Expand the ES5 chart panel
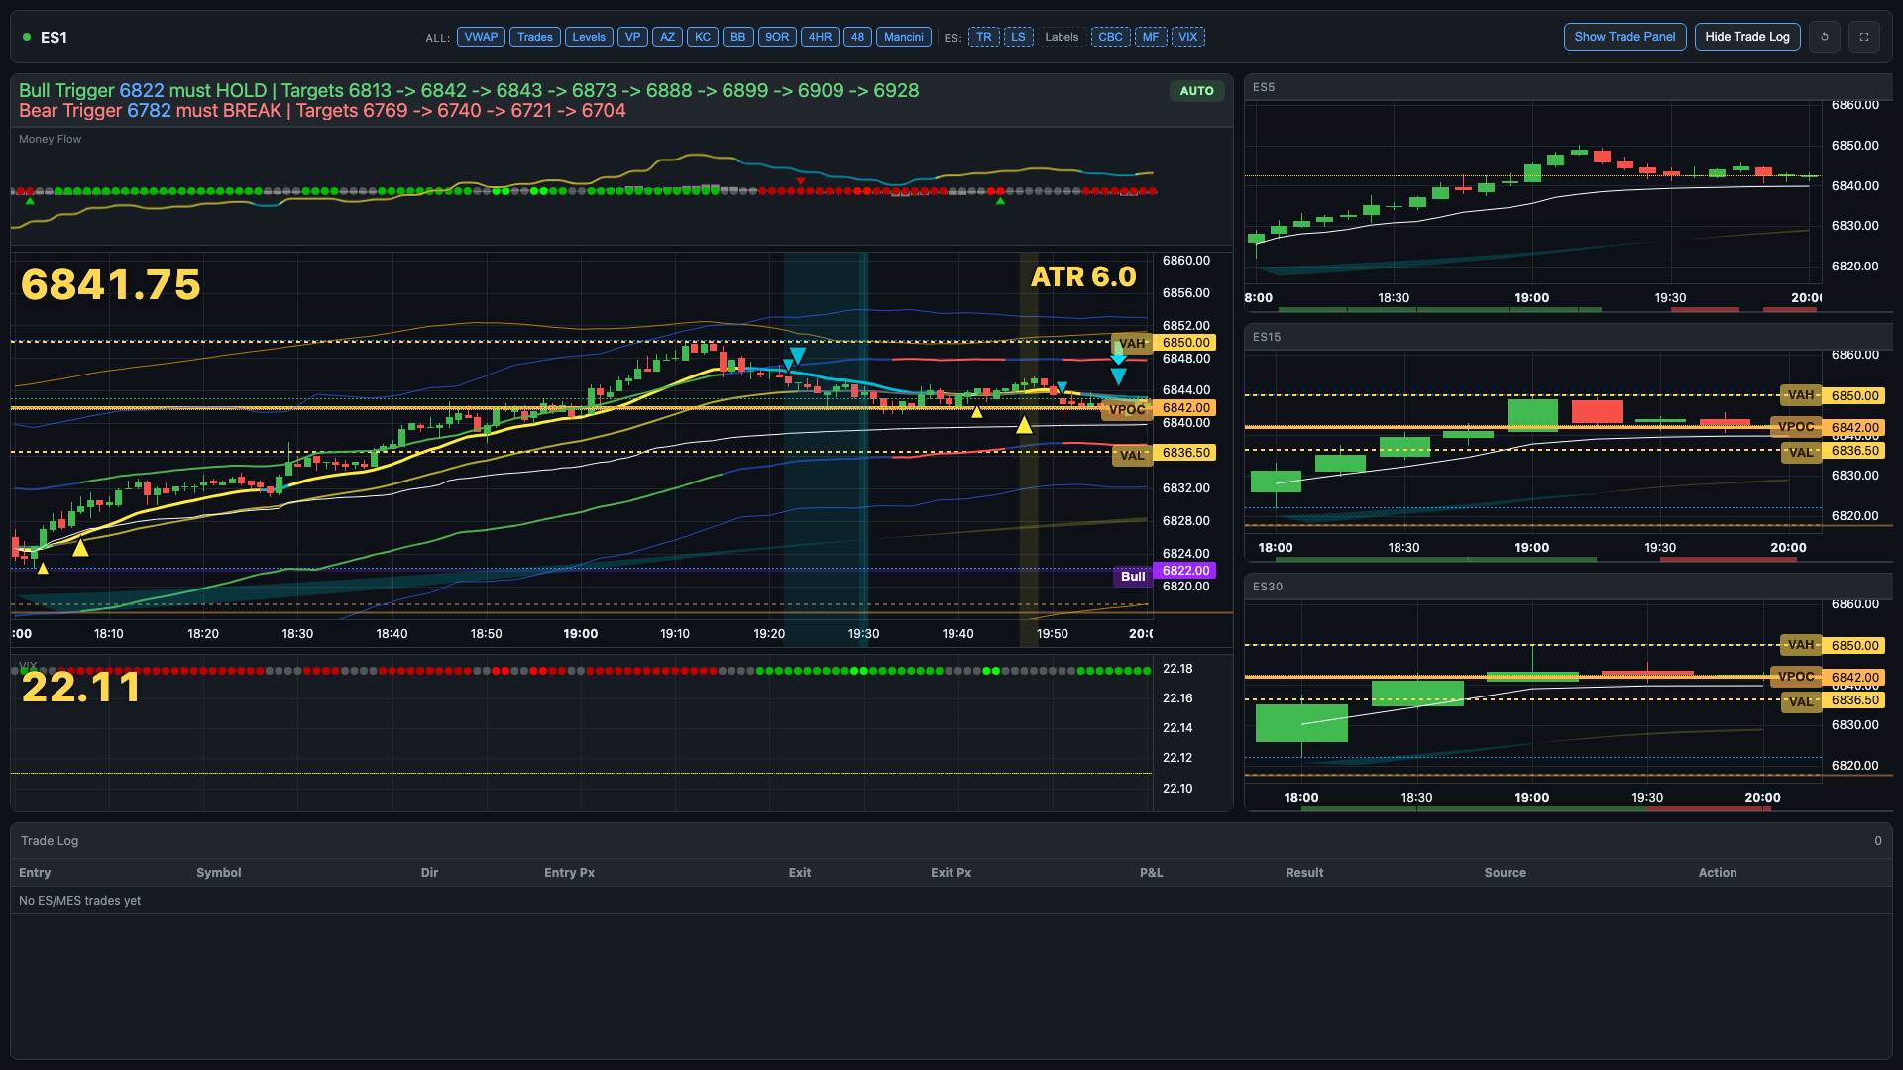1903x1070 pixels. pyautogui.click(x=1265, y=88)
